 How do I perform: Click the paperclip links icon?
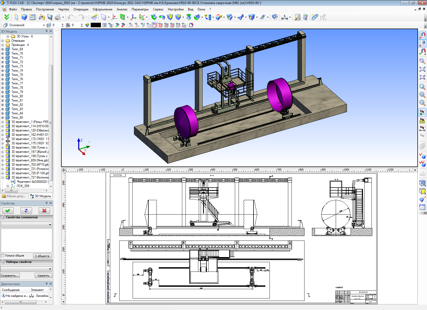[x=315, y=17]
